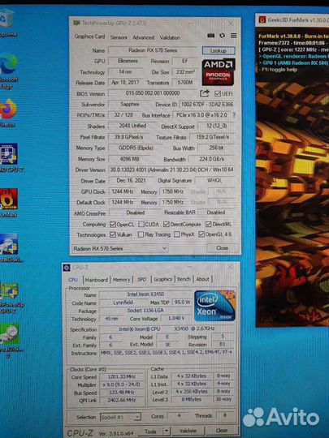Click the AMD Radeon logo image
329x438 pixels.
pos(219,72)
